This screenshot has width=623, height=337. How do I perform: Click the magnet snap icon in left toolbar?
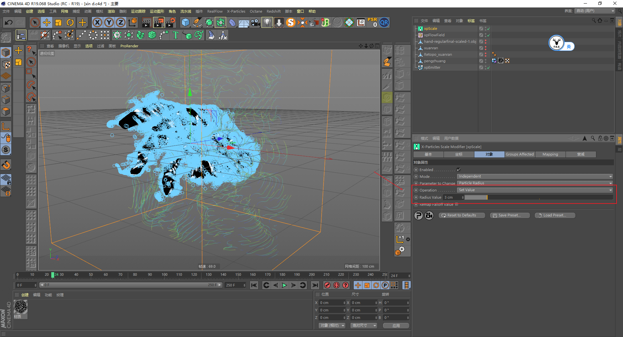pyautogui.click(x=6, y=165)
